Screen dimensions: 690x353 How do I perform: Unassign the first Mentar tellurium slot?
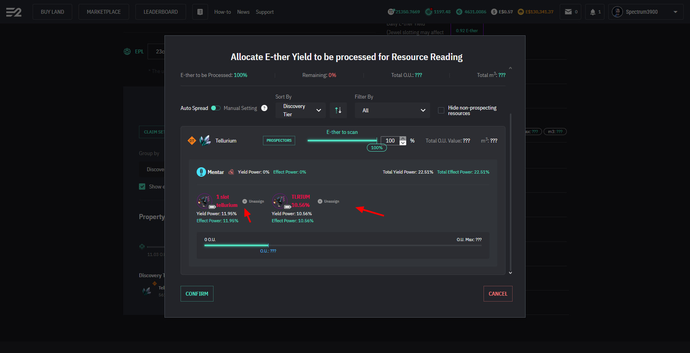[253, 201]
